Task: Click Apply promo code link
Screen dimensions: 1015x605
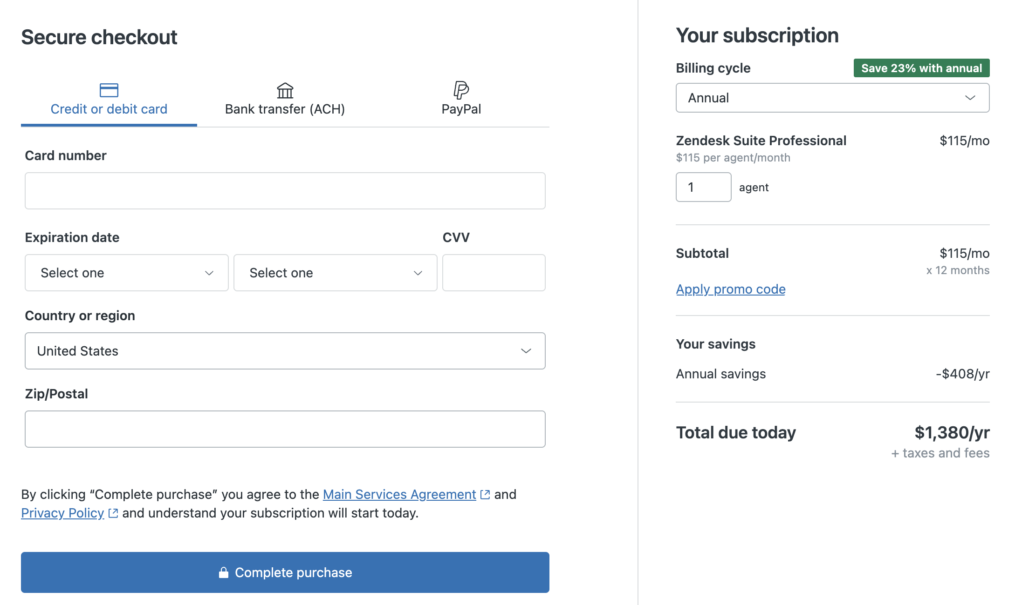Action: (x=731, y=289)
